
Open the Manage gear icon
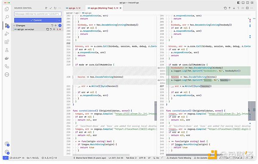[x=7, y=152]
